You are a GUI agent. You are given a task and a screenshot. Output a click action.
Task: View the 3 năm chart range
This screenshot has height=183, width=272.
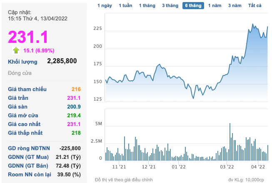coord(236,5)
